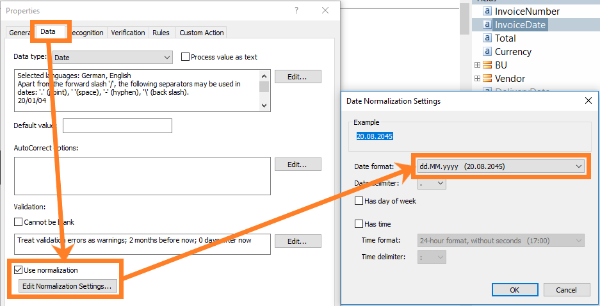
Task: Click the Total field icon
Action: pos(487,38)
